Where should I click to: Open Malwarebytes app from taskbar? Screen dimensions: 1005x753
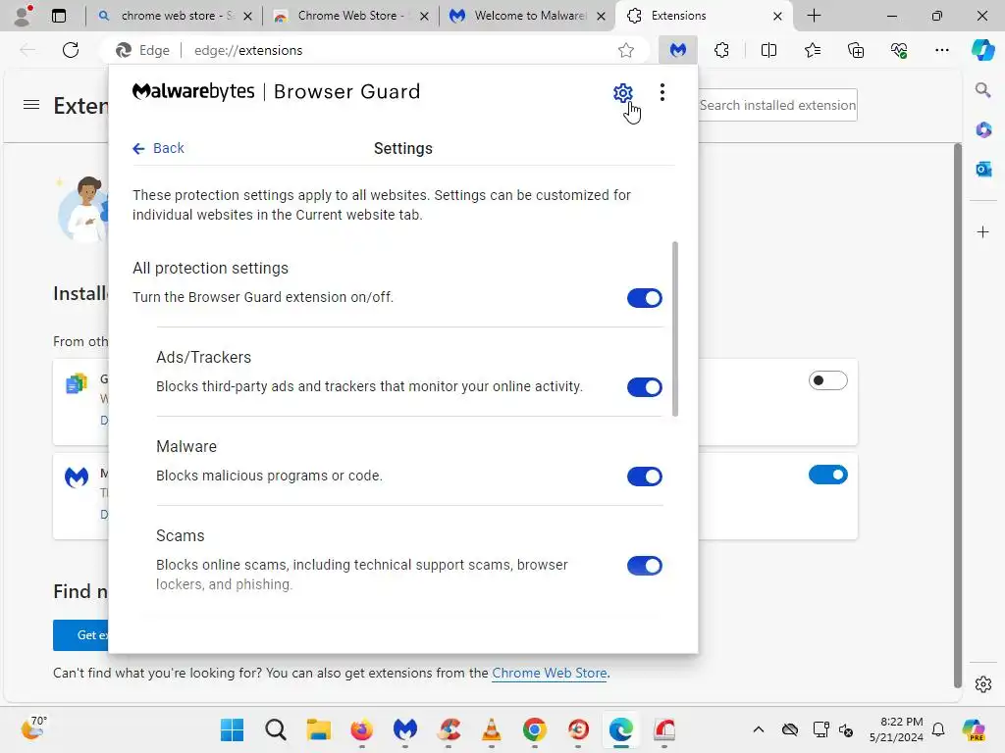(405, 729)
